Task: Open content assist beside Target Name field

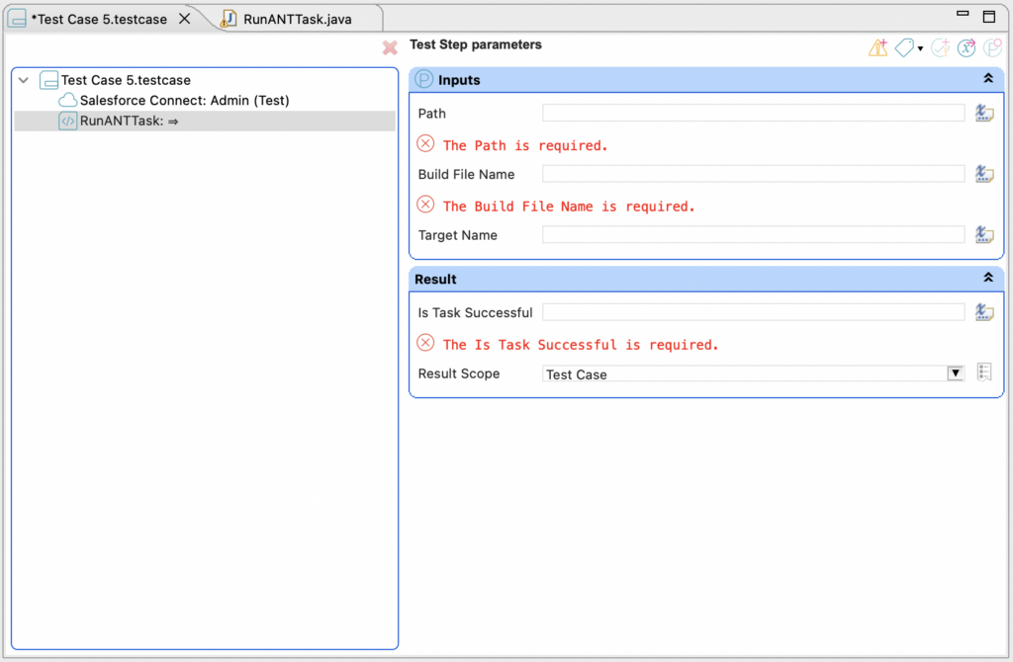Action: pos(984,234)
